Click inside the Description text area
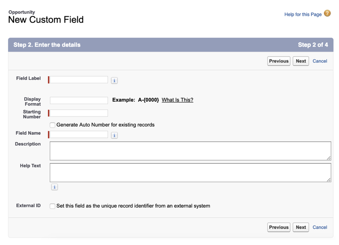This screenshot has width=339, height=245. (190, 151)
